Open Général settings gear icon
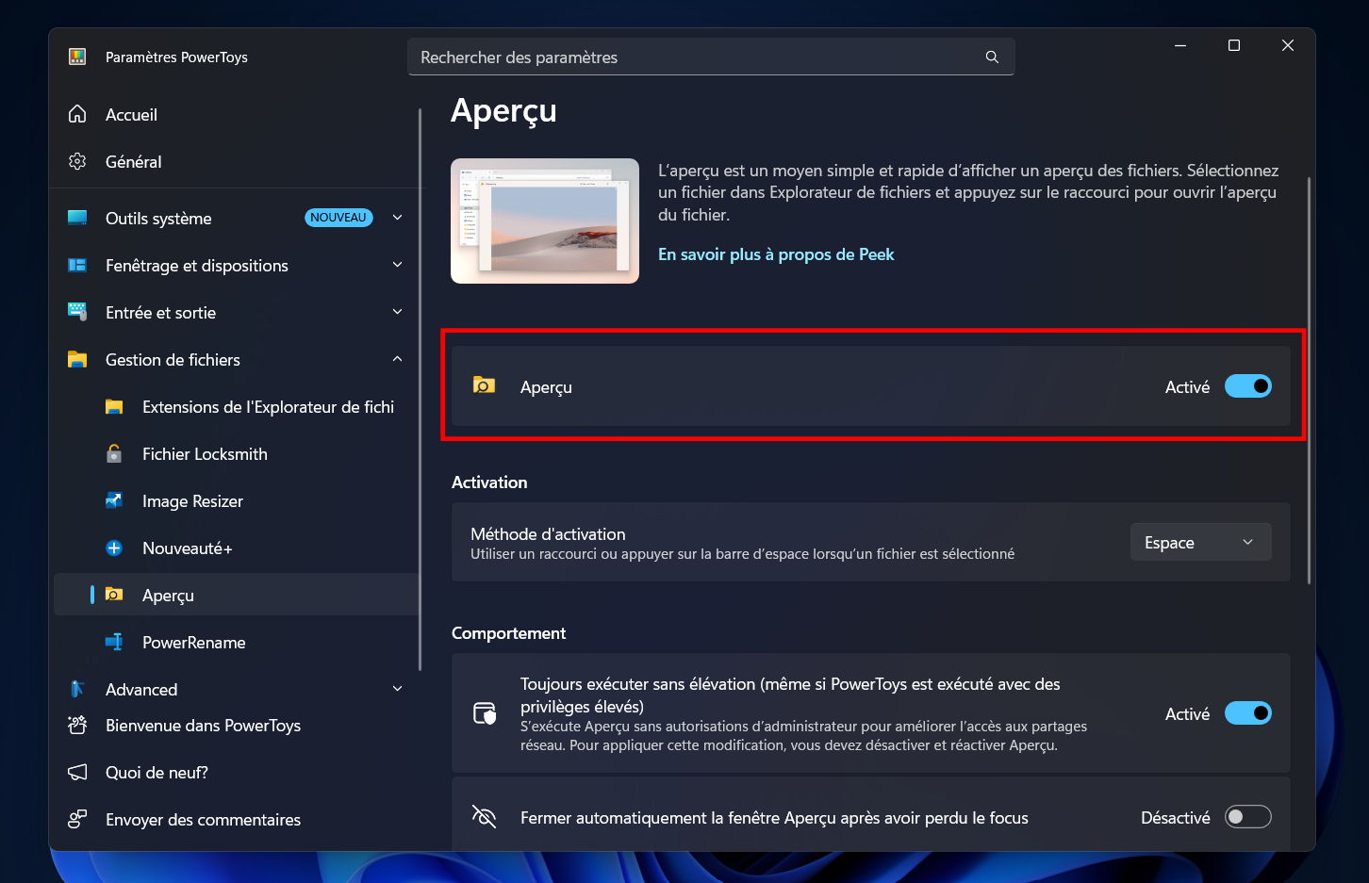 [x=77, y=161]
